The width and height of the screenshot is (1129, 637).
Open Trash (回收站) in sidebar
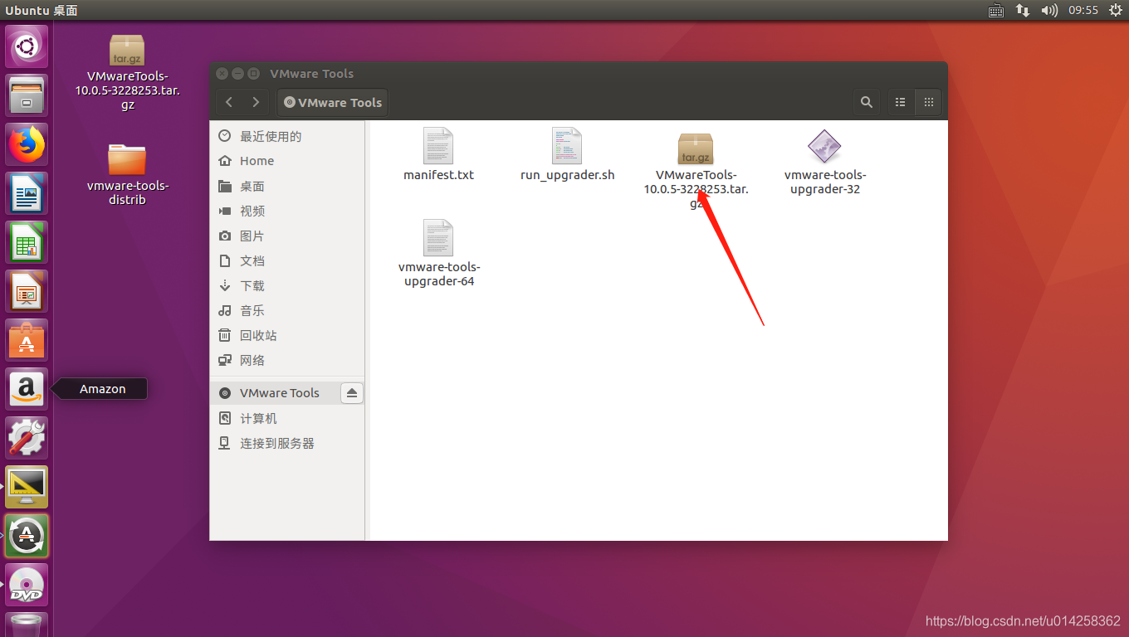pos(287,335)
